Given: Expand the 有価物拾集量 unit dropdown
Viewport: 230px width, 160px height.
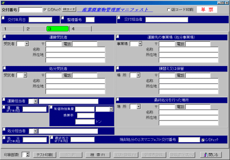Looking at the screenshot, I should tap(111, 109).
